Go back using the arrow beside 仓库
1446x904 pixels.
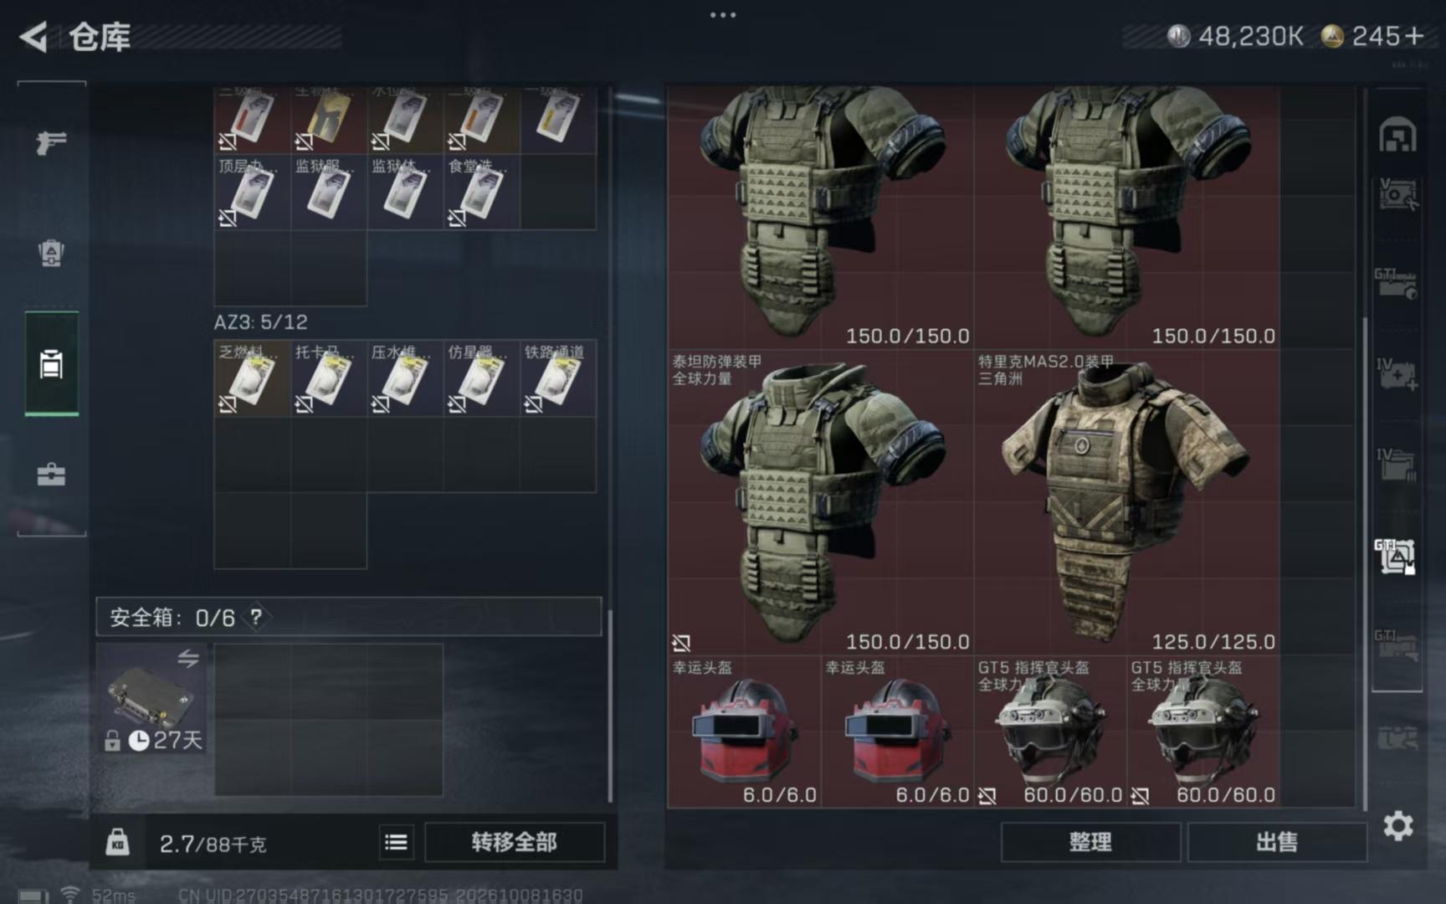point(33,37)
